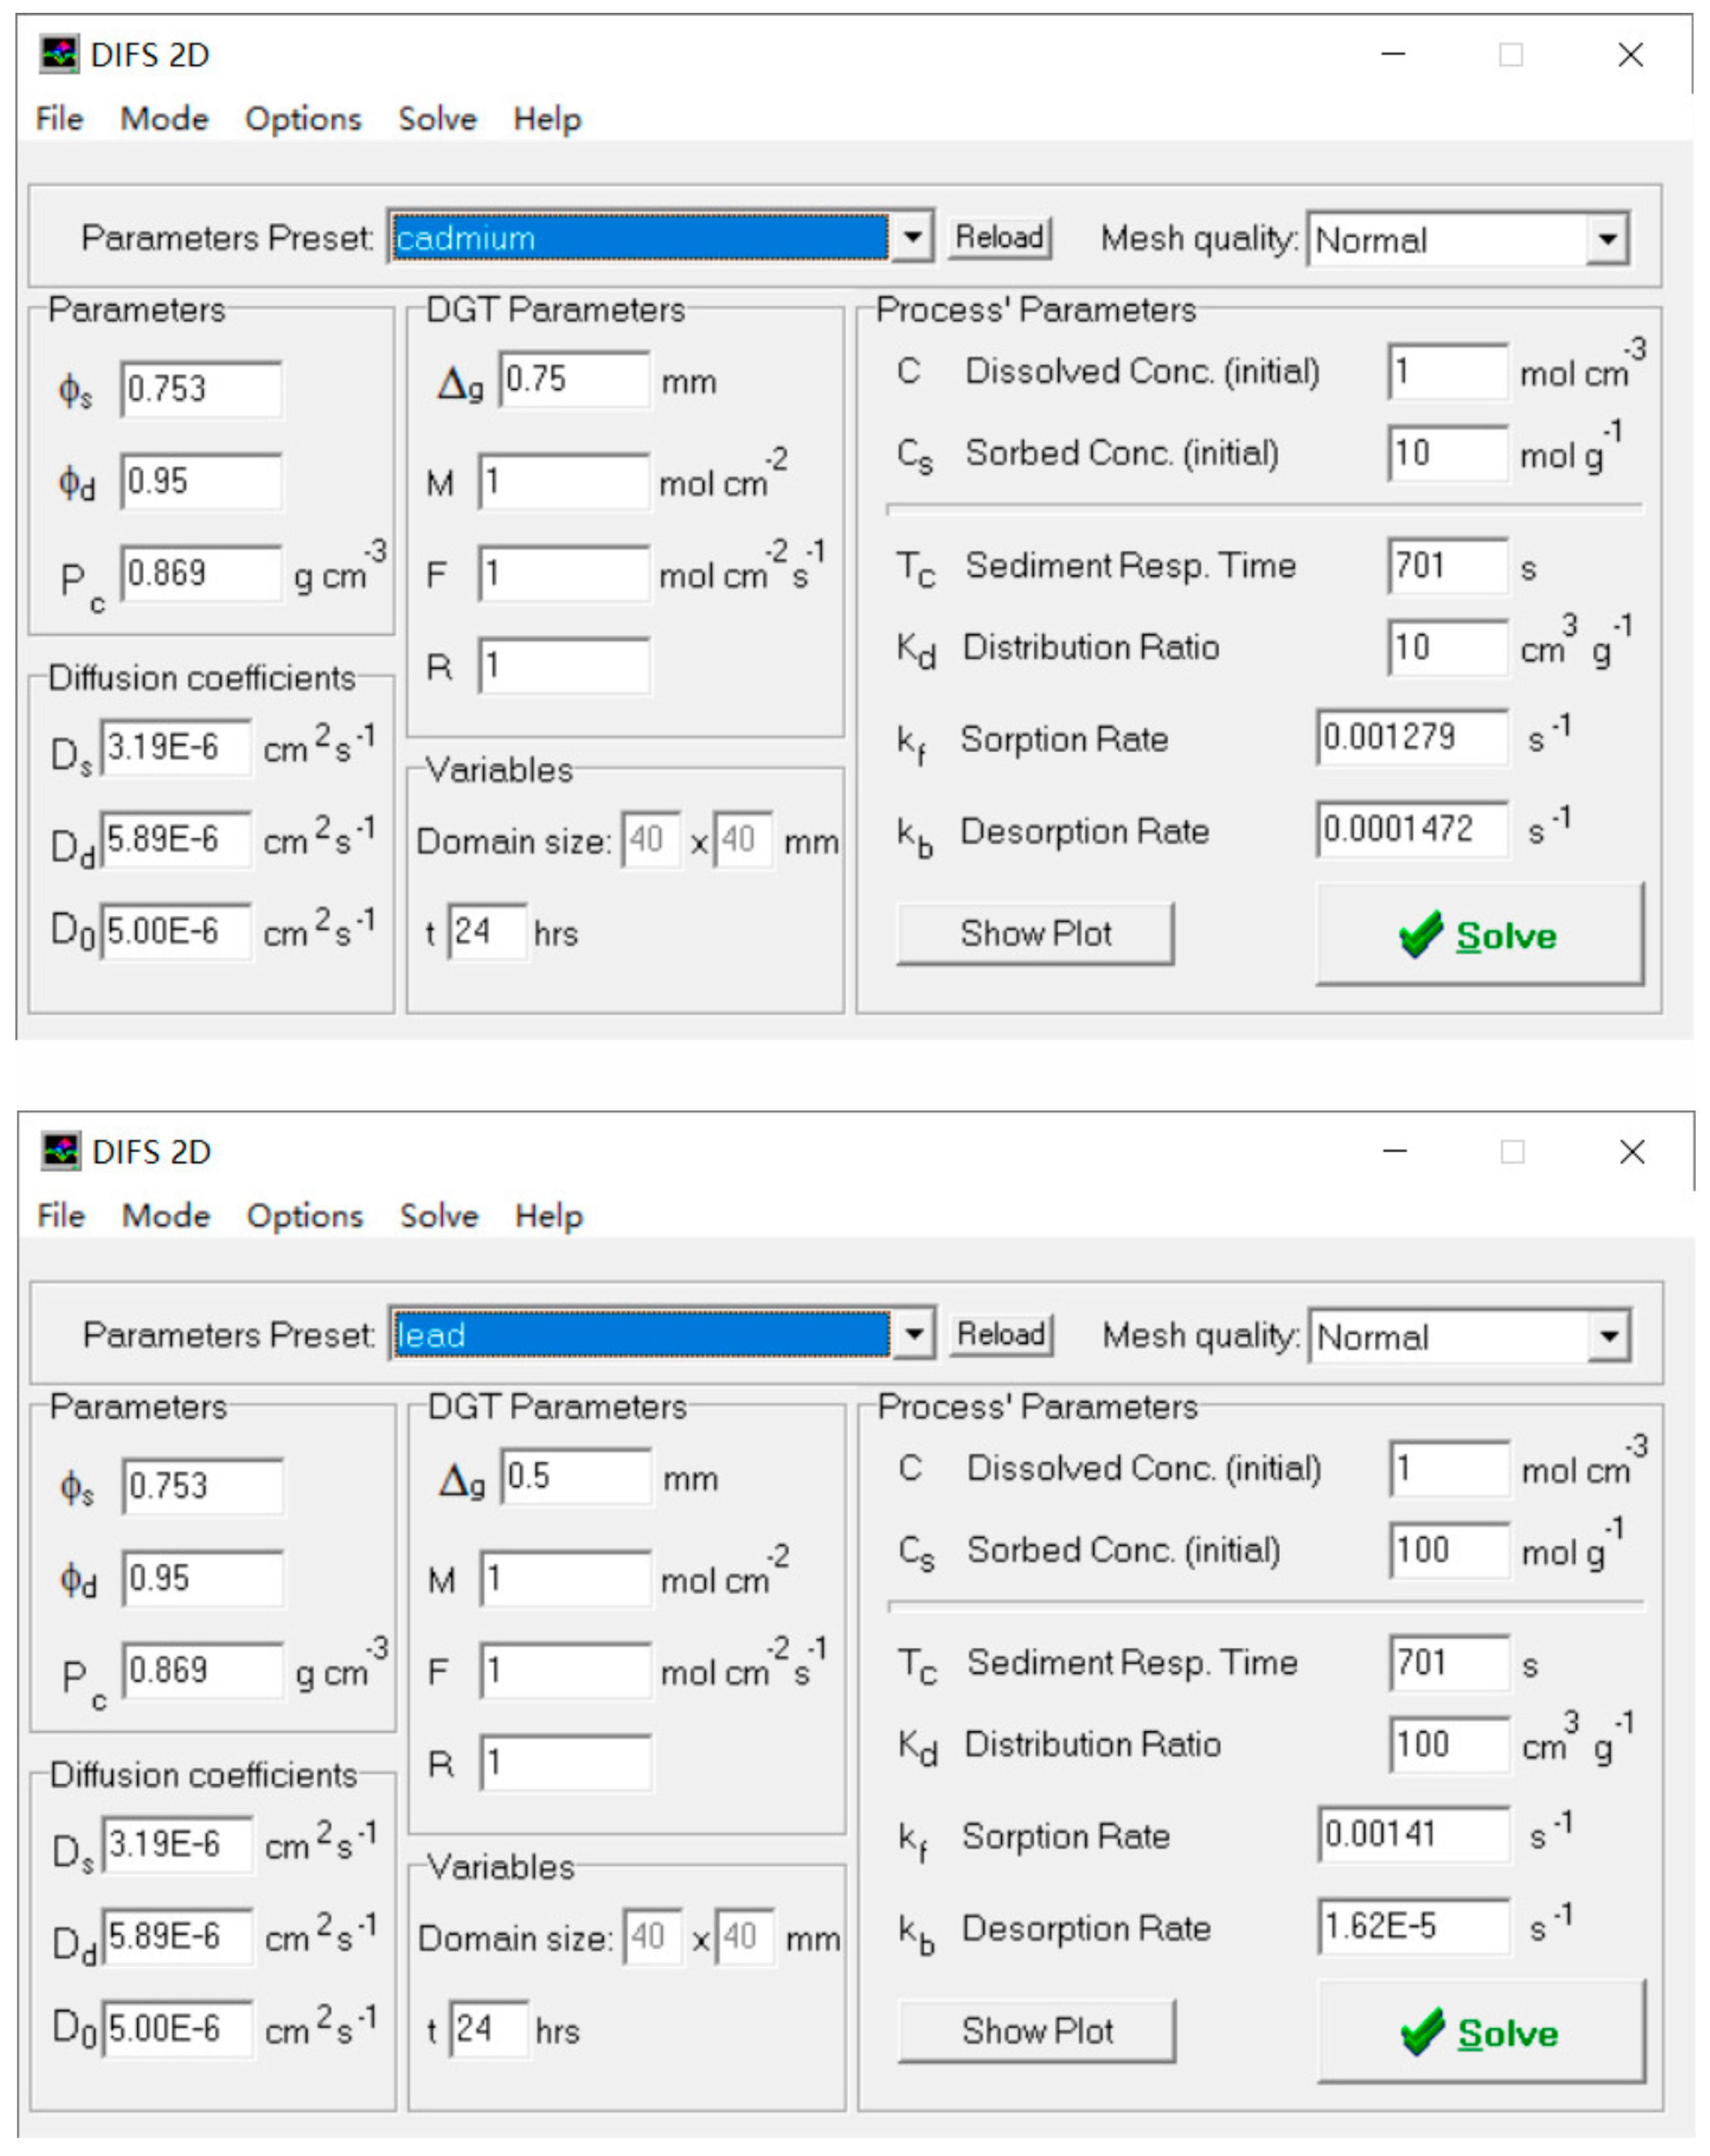1710x2156 pixels.
Task: Expand the cadmium Parameters Preset dropdown
Action: (x=912, y=238)
